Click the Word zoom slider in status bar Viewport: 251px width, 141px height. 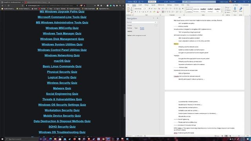click(x=239, y=136)
